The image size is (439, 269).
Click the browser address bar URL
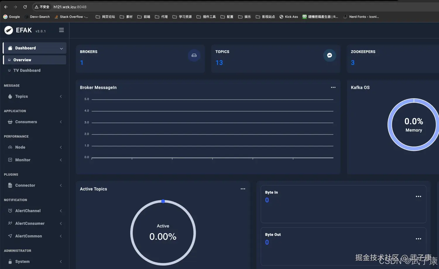70,7
